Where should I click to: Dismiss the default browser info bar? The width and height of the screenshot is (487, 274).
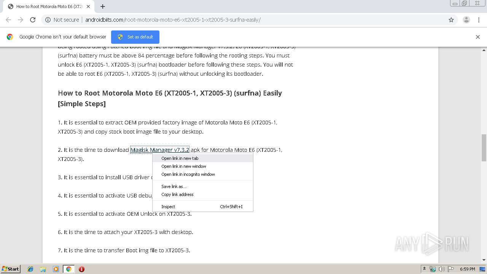pyautogui.click(x=478, y=37)
